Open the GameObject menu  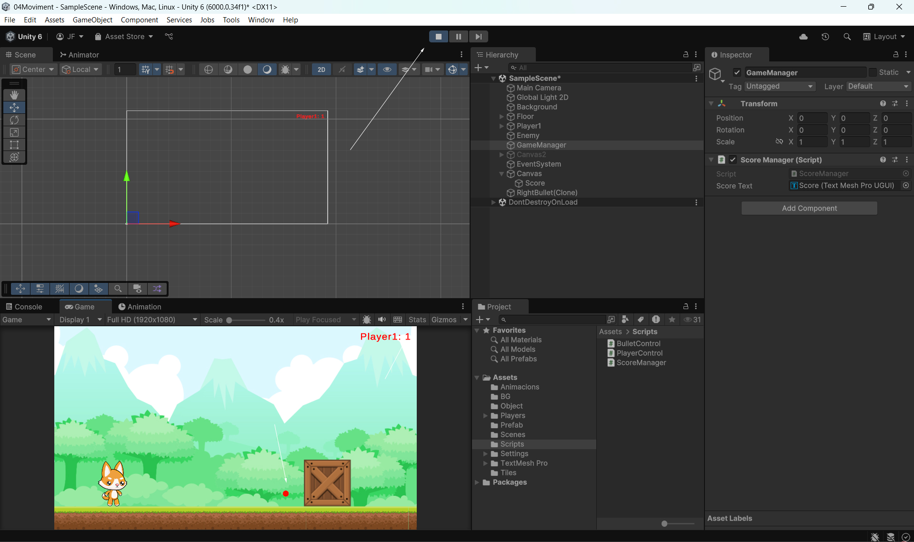(x=92, y=20)
